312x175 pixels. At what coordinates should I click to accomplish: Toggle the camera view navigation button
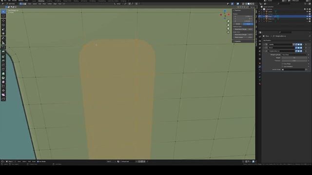(x=228, y=29)
